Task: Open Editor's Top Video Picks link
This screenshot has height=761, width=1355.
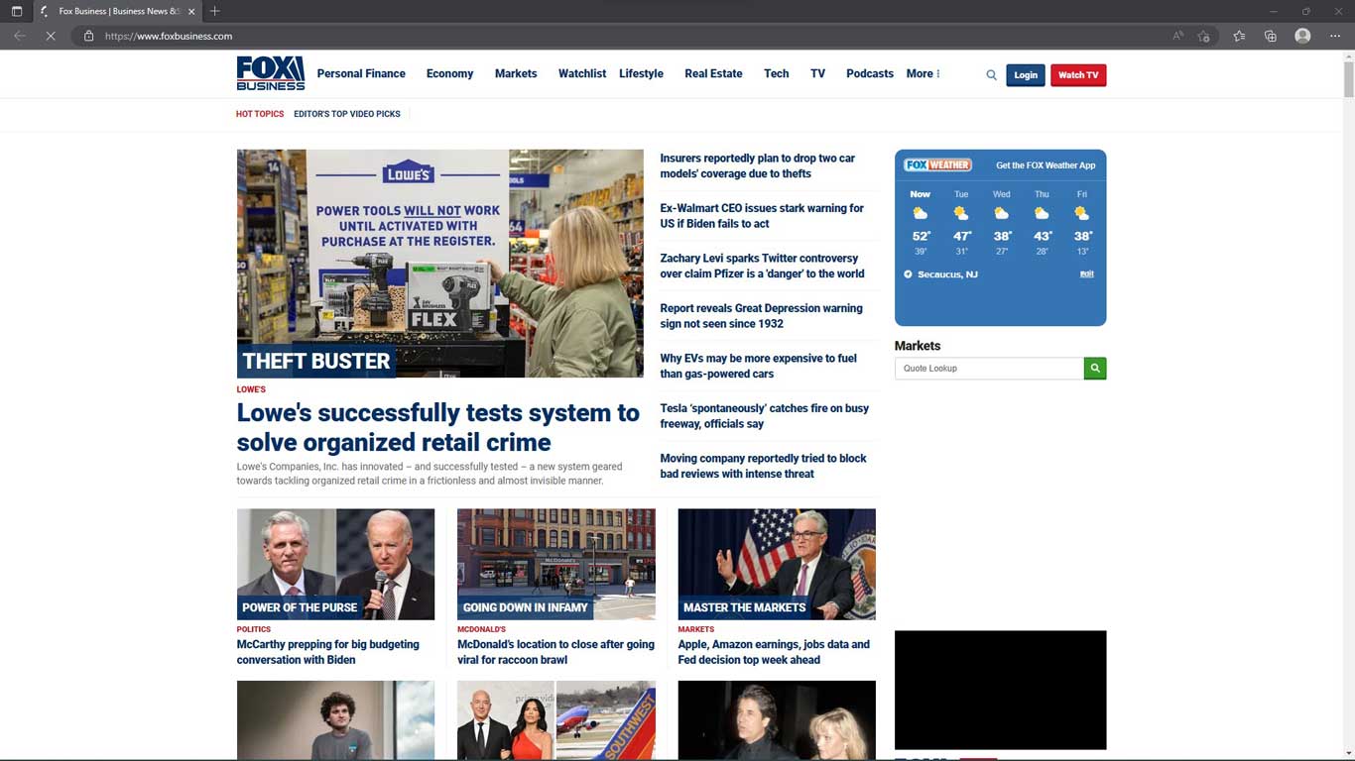Action: (347, 114)
